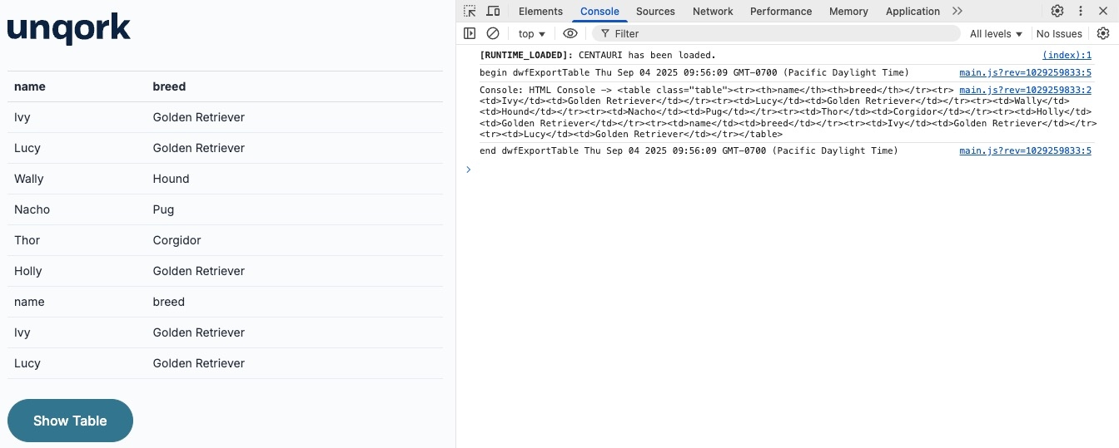Viewport: 1119px width, 448px height.
Task: Activate the inspect element picker icon
Action: coord(470,11)
